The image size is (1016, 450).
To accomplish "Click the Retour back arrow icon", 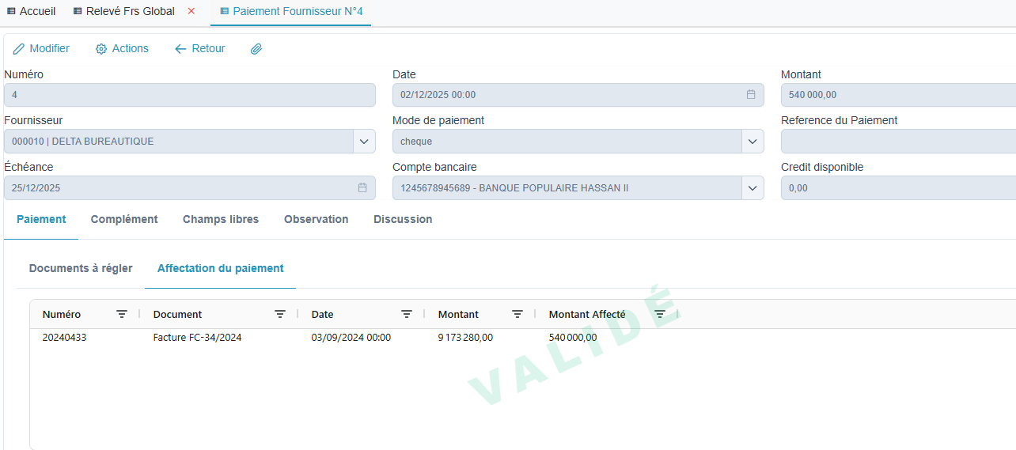I will pos(180,49).
